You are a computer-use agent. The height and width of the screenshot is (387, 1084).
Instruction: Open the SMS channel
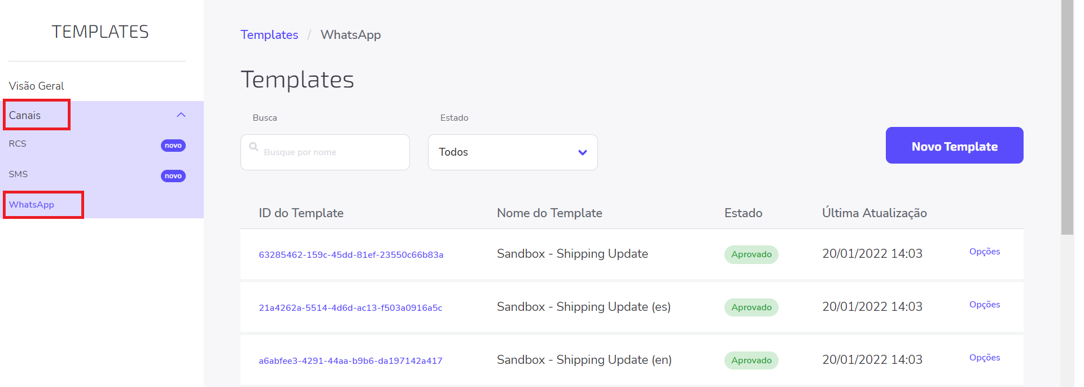click(18, 174)
